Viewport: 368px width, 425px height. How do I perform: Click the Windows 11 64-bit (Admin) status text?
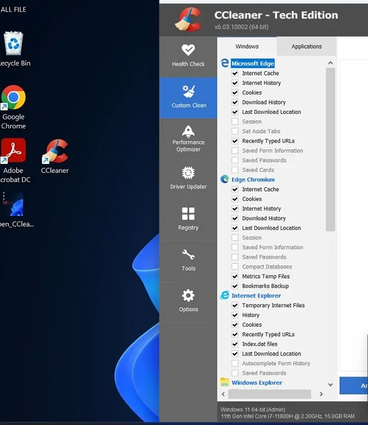pos(253,409)
